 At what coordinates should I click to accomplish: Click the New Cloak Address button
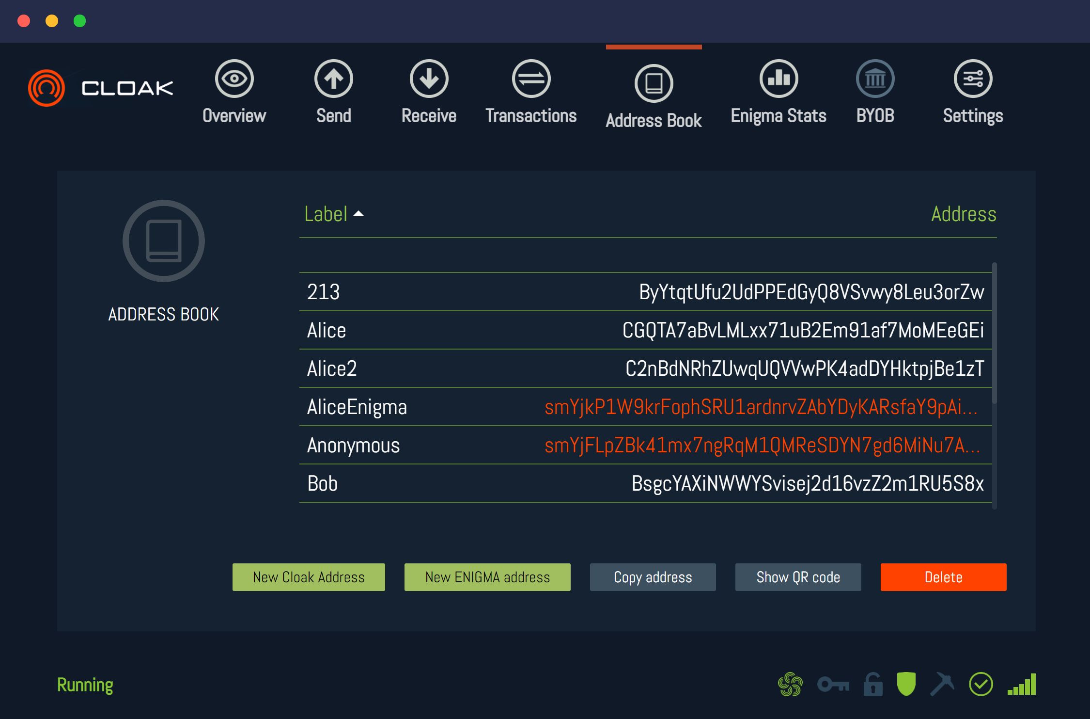point(309,577)
